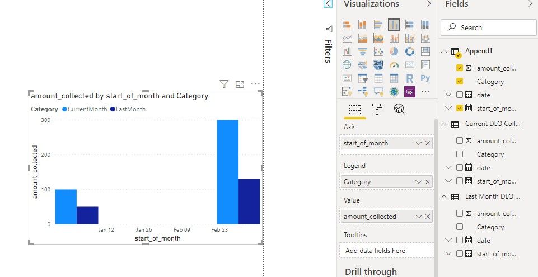Check the date field under Append1
This screenshot has height=277, width=538.
[460, 95]
